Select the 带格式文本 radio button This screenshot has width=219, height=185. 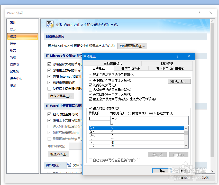tap(151, 113)
